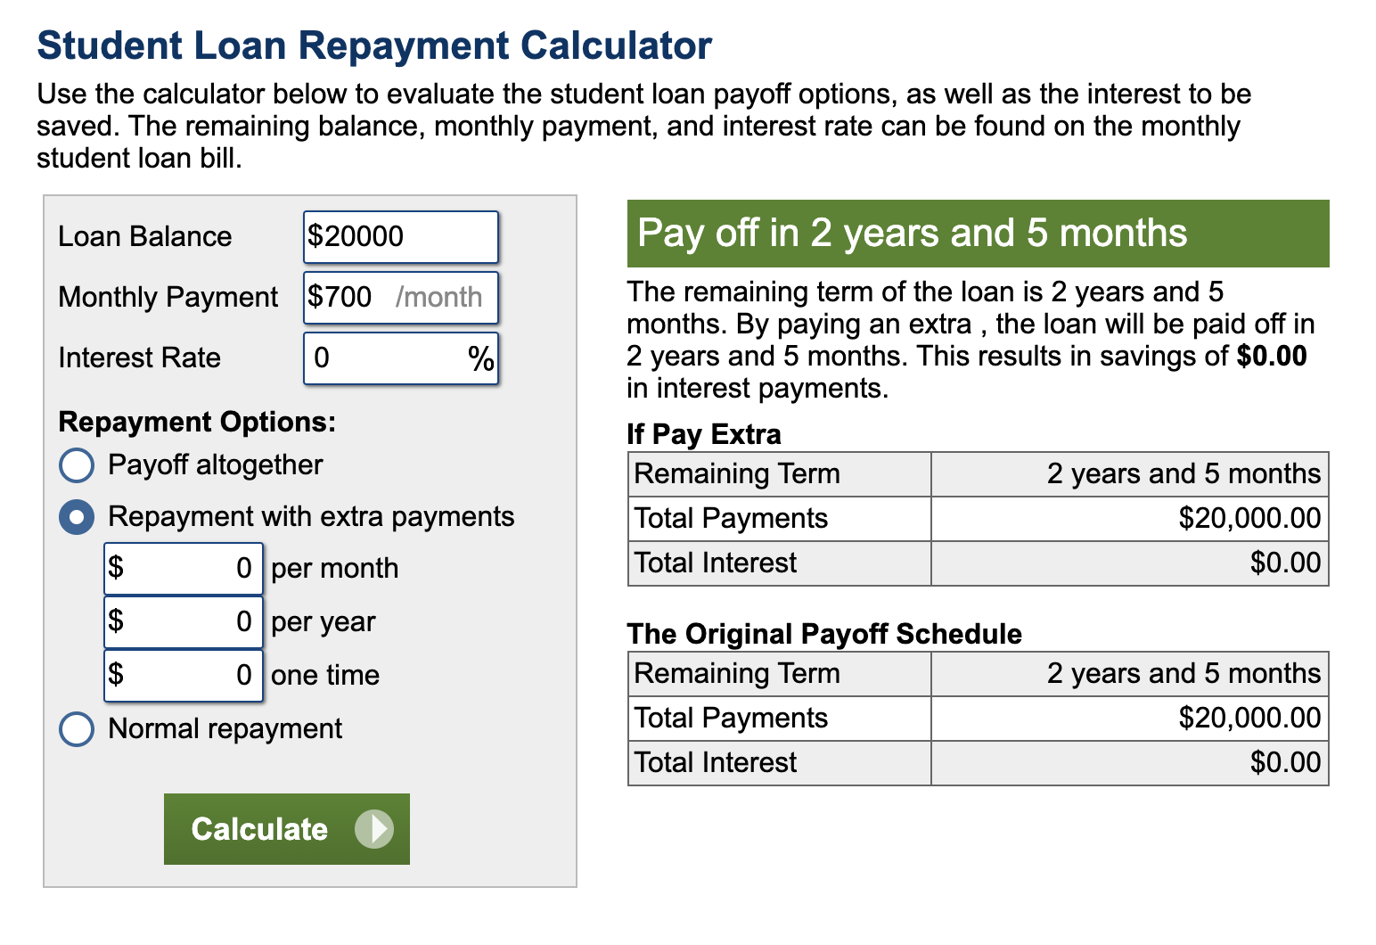Click the extra per year amount field
Image resolution: width=1376 pixels, height=945 pixels.
pyautogui.click(x=184, y=621)
